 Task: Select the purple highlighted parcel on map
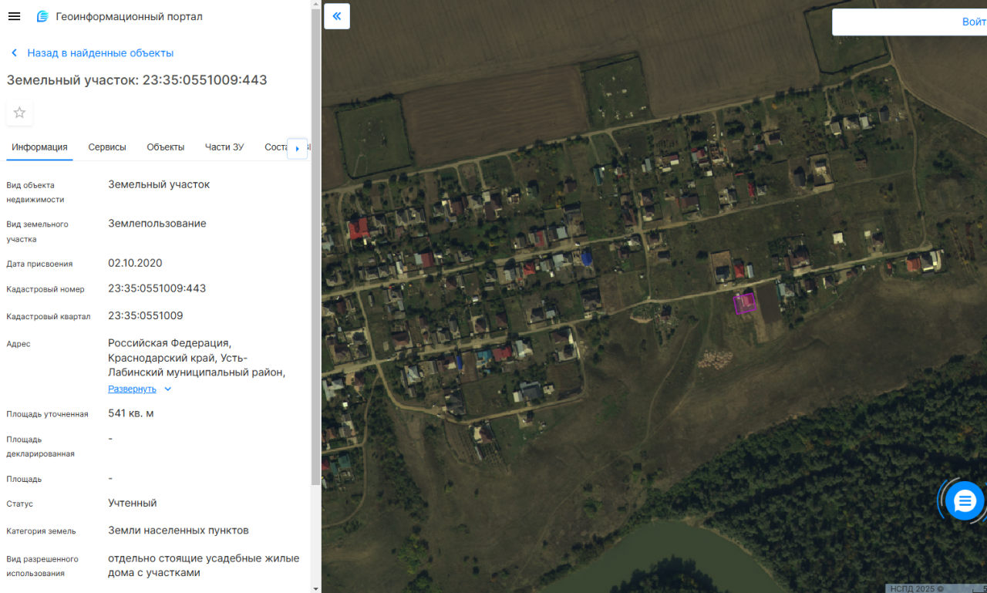744,304
